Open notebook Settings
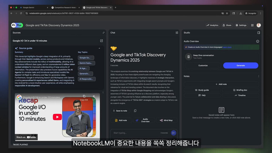The width and height of the screenshot is (272, 153). click(x=241, y=25)
